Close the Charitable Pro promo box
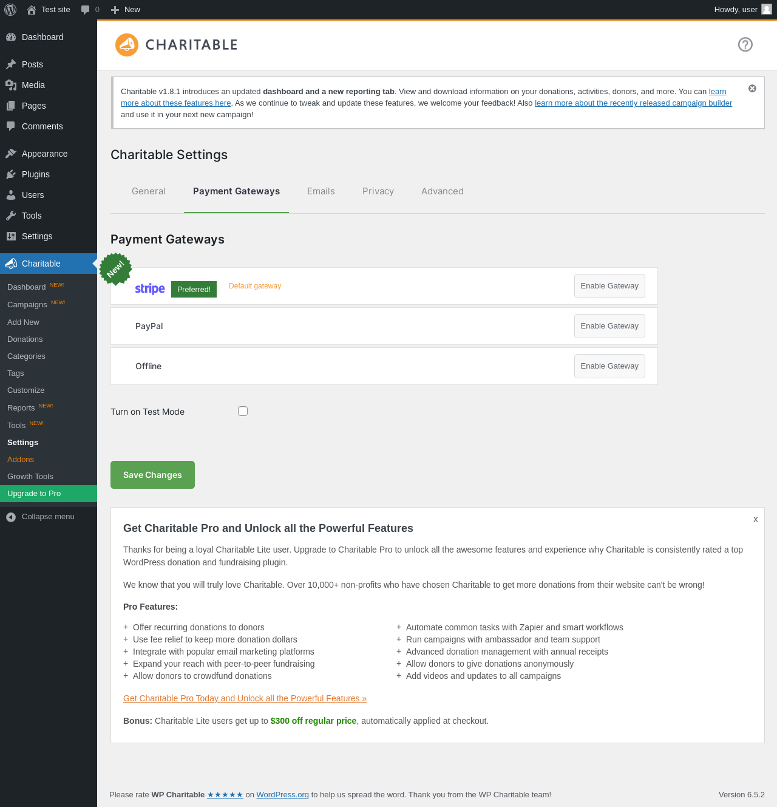Image resolution: width=777 pixels, height=807 pixels. click(x=756, y=519)
